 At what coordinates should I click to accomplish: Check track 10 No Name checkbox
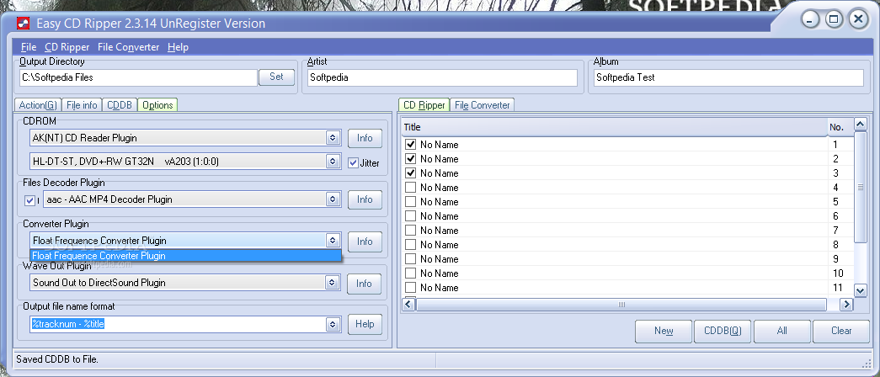point(410,273)
